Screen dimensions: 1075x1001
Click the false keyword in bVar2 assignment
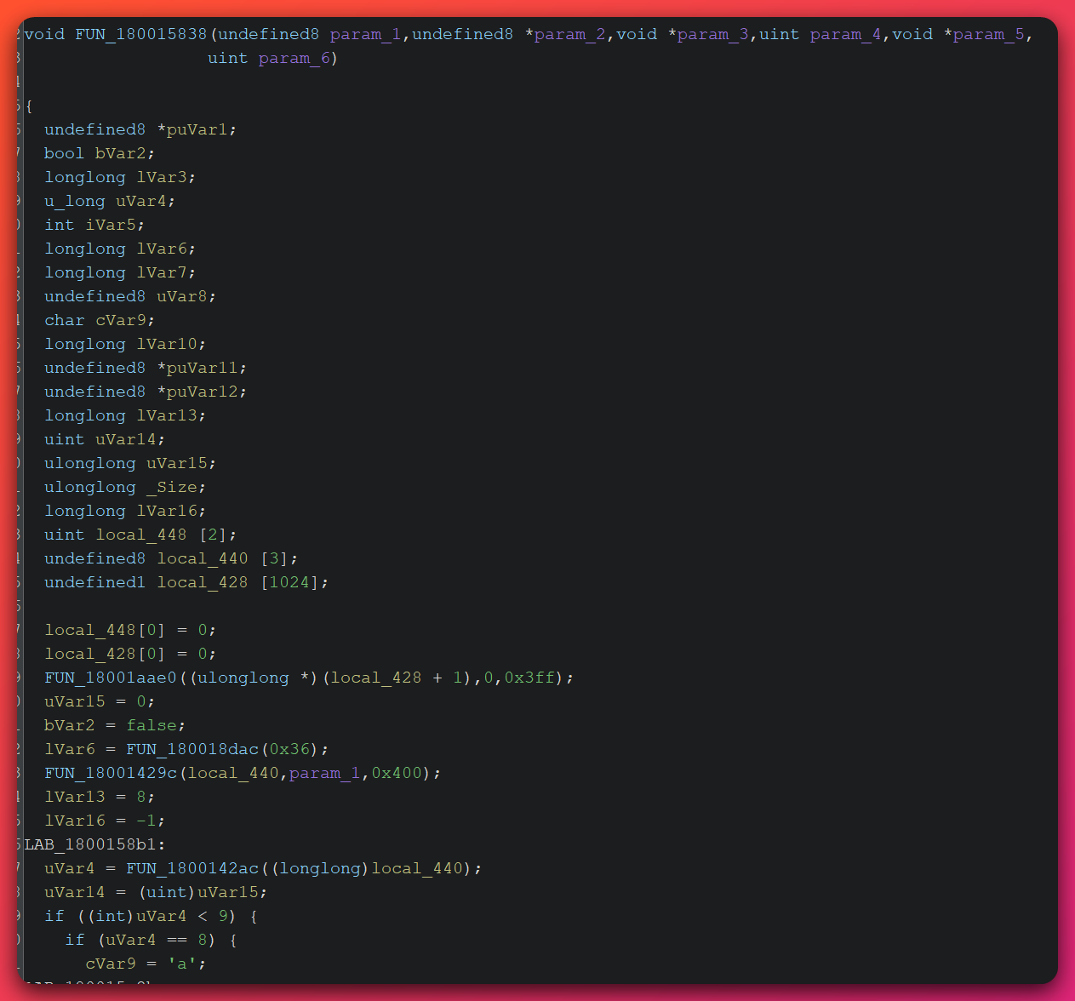tap(152, 725)
